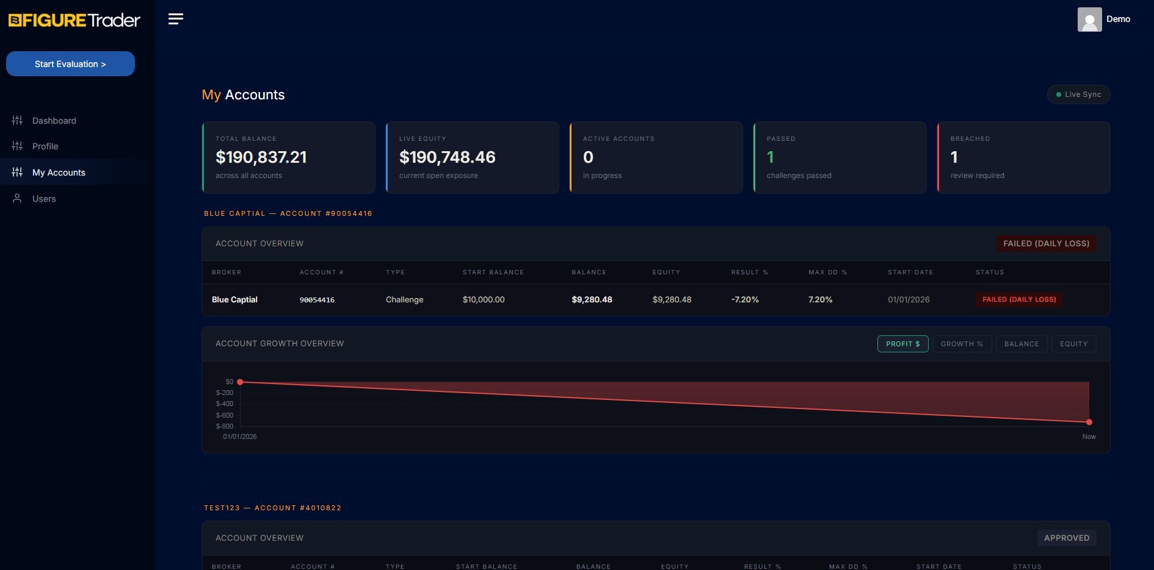Open the Profile section icon
Screen dimensions: 1154x570
coord(18,146)
